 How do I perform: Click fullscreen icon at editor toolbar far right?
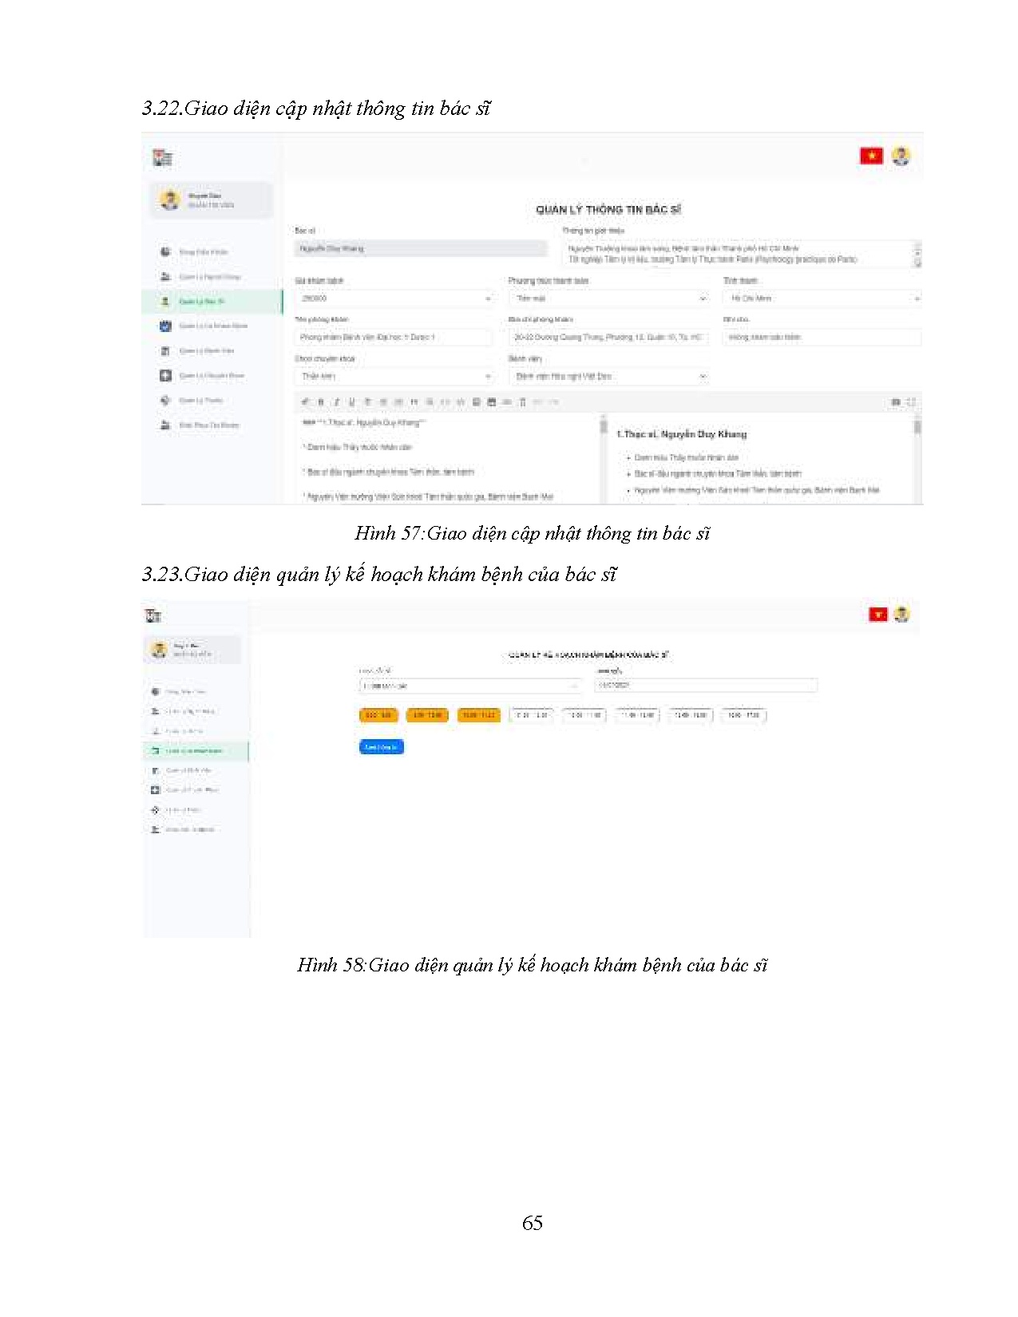point(911,402)
